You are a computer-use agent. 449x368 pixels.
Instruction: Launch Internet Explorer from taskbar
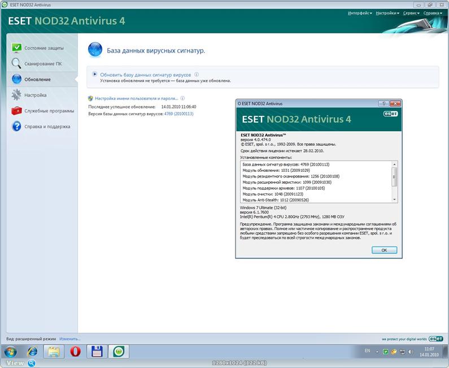point(32,352)
